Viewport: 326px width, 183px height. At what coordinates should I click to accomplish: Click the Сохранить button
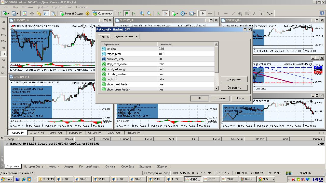tap(234, 88)
